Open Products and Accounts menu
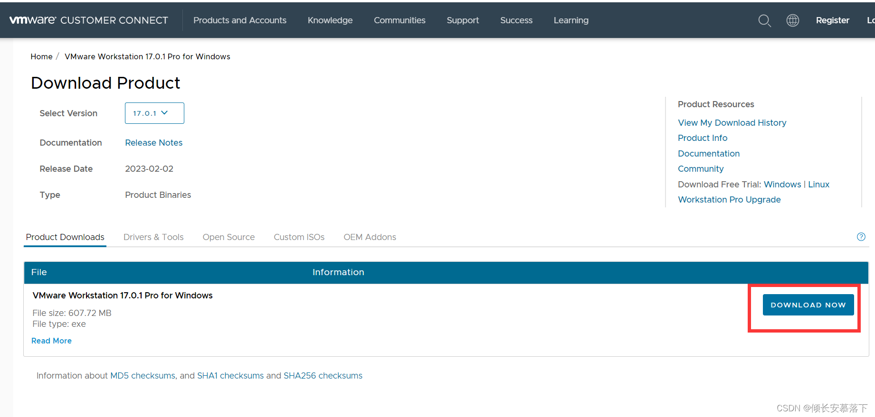Viewport: 875px width, 417px height. coord(240,20)
